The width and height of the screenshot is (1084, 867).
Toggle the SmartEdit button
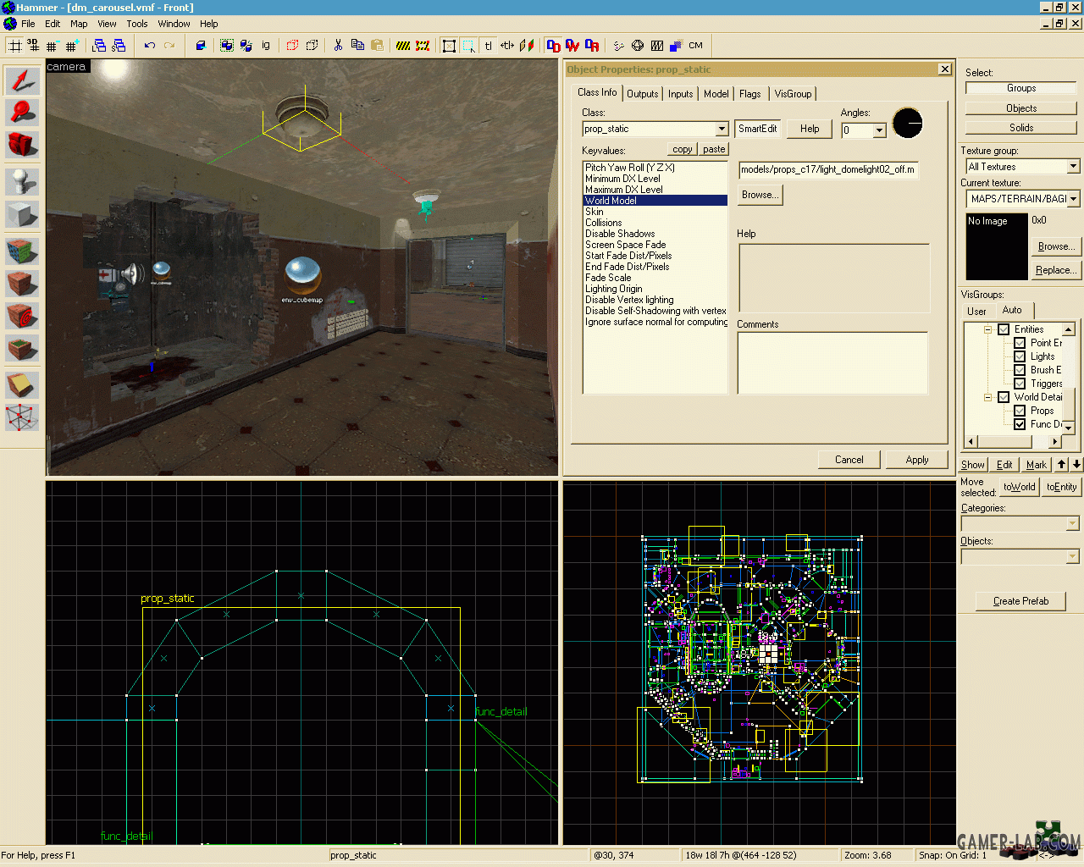(757, 129)
